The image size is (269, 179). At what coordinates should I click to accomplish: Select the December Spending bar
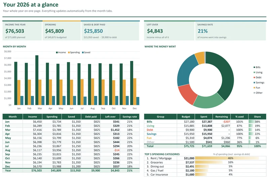(x=135, y=92)
